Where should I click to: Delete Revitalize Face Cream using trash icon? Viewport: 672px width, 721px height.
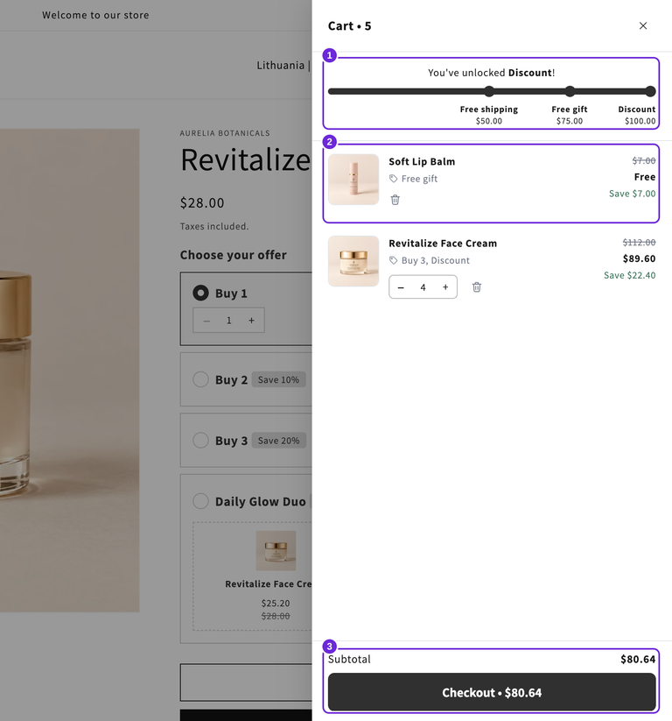477,287
